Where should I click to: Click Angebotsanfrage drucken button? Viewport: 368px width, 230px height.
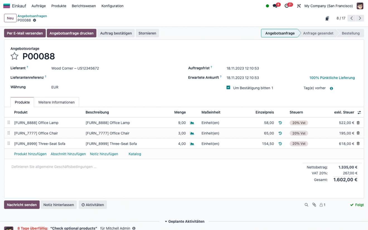tap(71, 33)
